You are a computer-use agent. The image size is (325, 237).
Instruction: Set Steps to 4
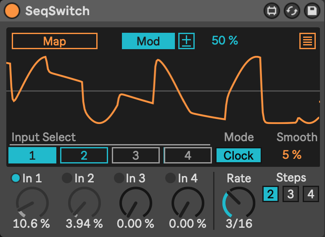pyautogui.click(x=311, y=194)
